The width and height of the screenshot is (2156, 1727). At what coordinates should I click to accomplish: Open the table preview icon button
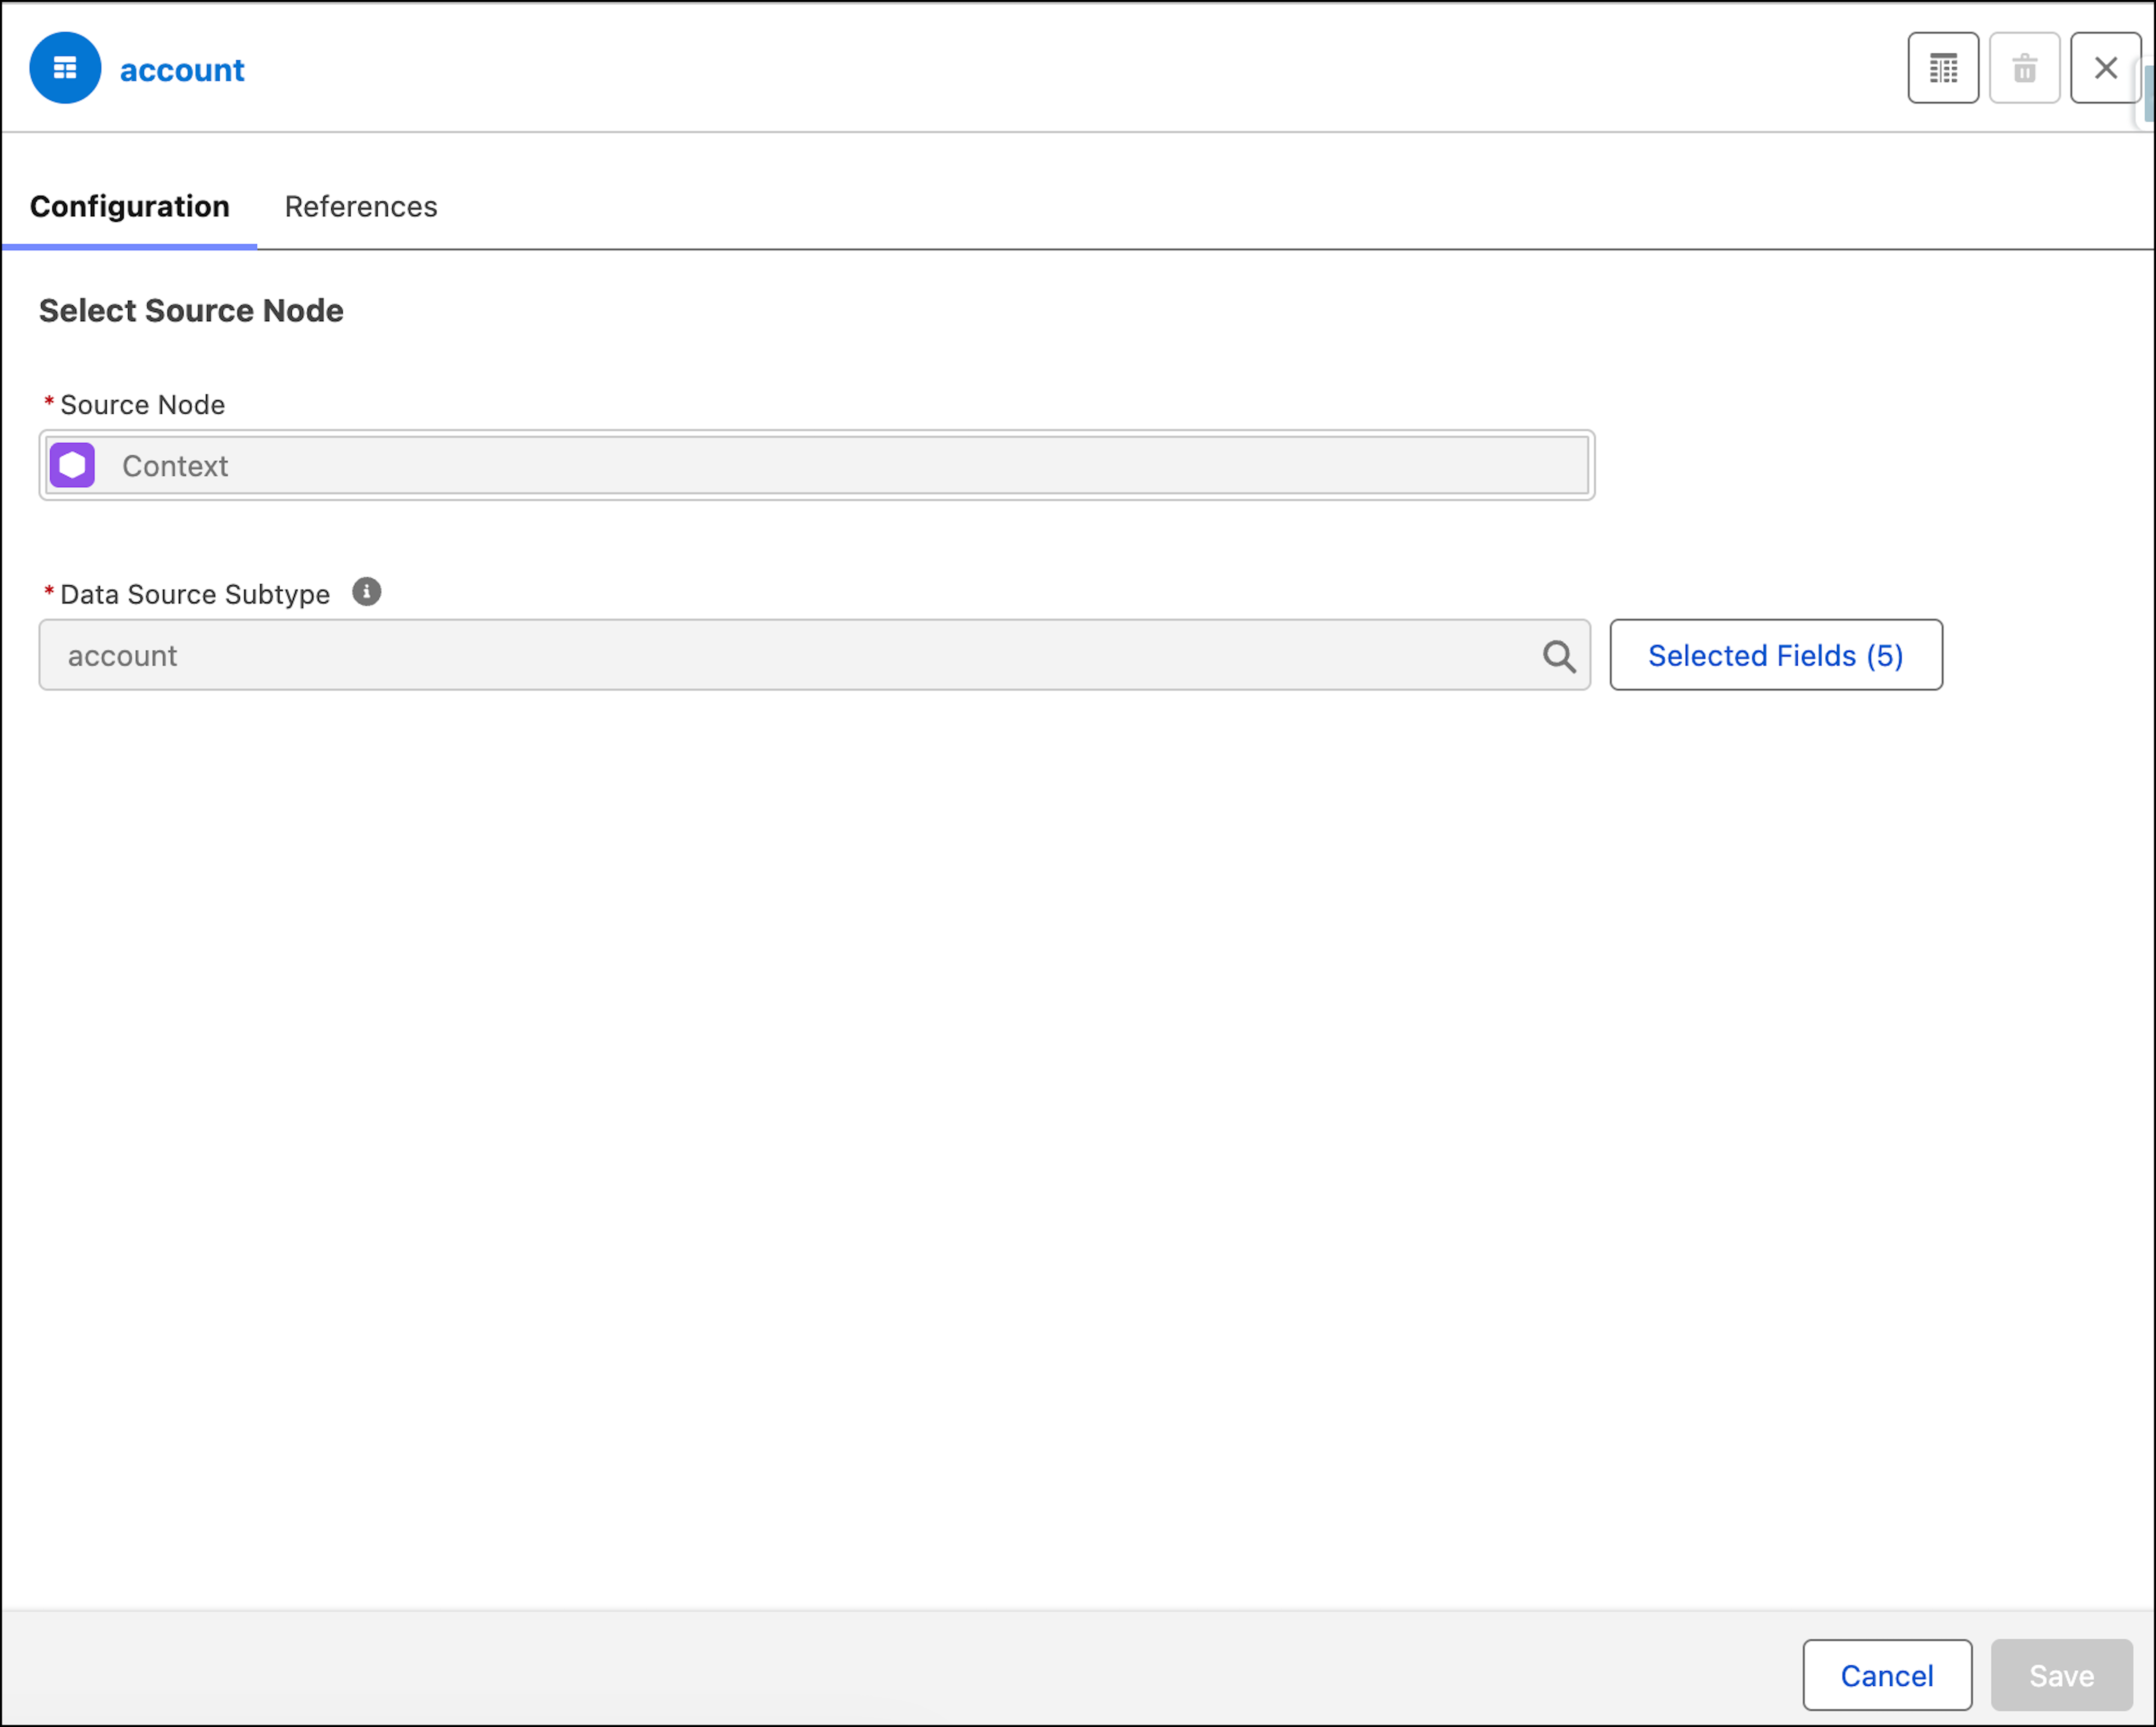tap(1943, 68)
